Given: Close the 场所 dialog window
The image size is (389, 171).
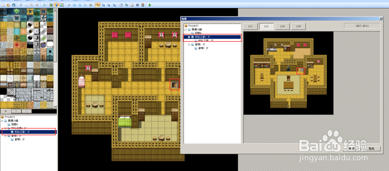Looking at the screenshot, I should tap(381, 19).
